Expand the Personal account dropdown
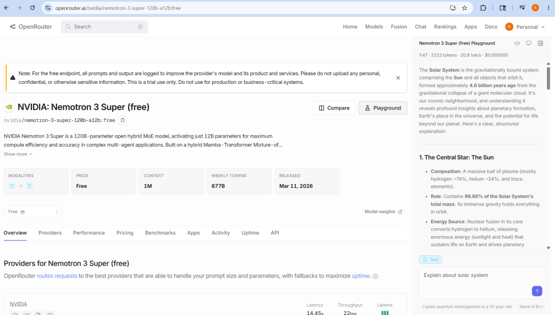The width and height of the screenshot is (555, 315). click(x=525, y=27)
